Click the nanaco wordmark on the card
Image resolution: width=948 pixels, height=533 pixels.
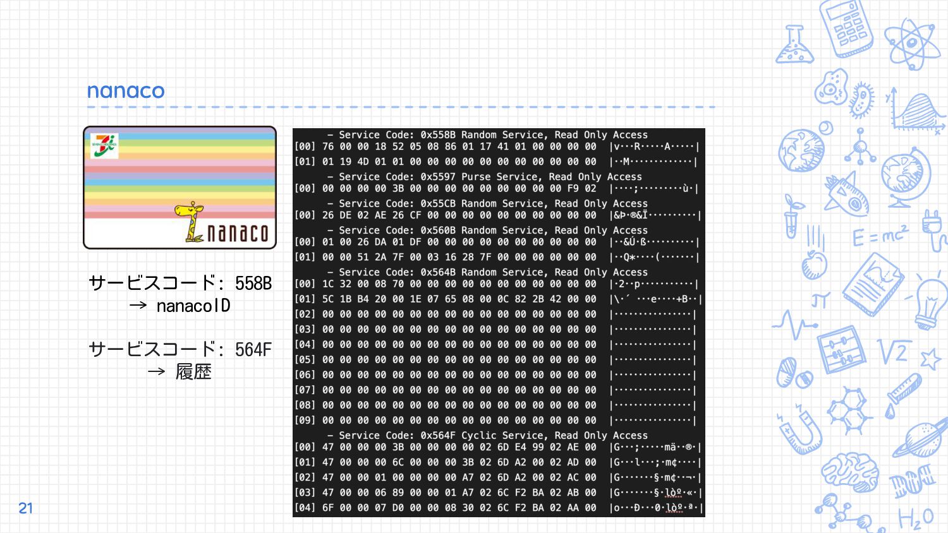[238, 233]
